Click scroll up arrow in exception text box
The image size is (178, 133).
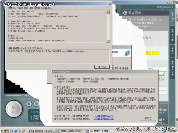pos(108,12)
